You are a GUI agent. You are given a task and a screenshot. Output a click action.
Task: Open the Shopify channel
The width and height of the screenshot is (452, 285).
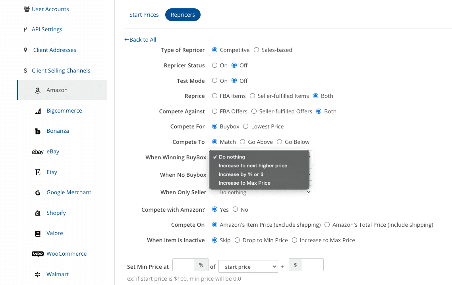(x=56, y=213)
